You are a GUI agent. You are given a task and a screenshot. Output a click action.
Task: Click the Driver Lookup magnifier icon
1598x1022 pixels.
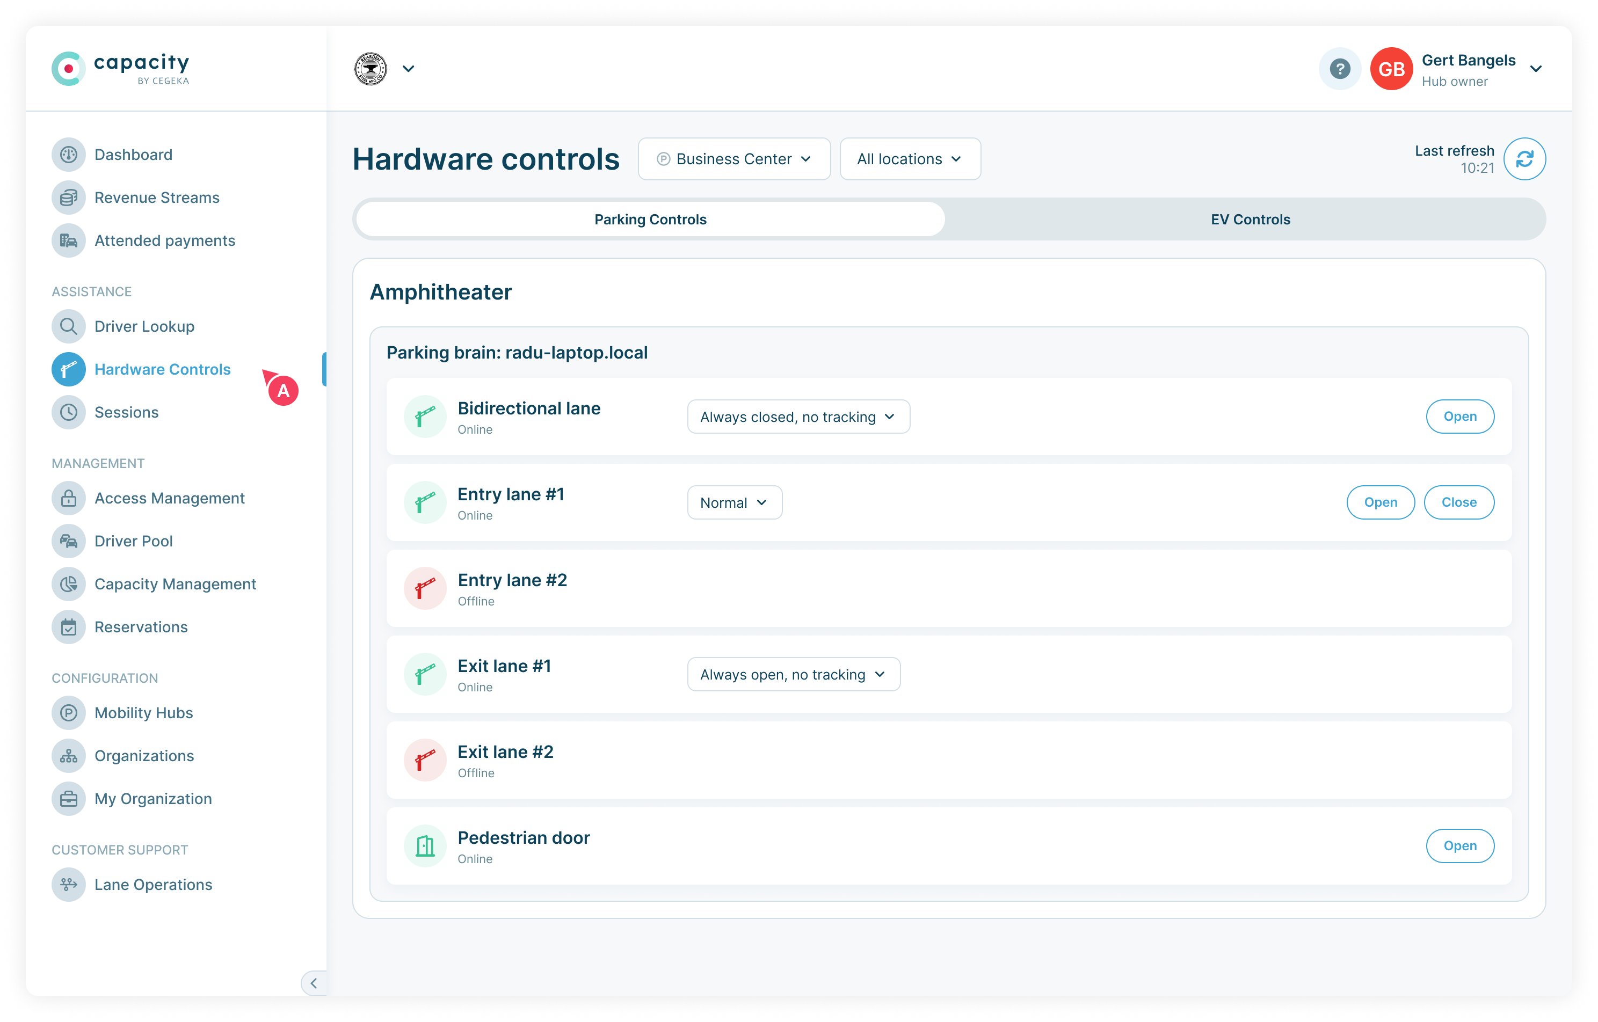coord(68,326)
